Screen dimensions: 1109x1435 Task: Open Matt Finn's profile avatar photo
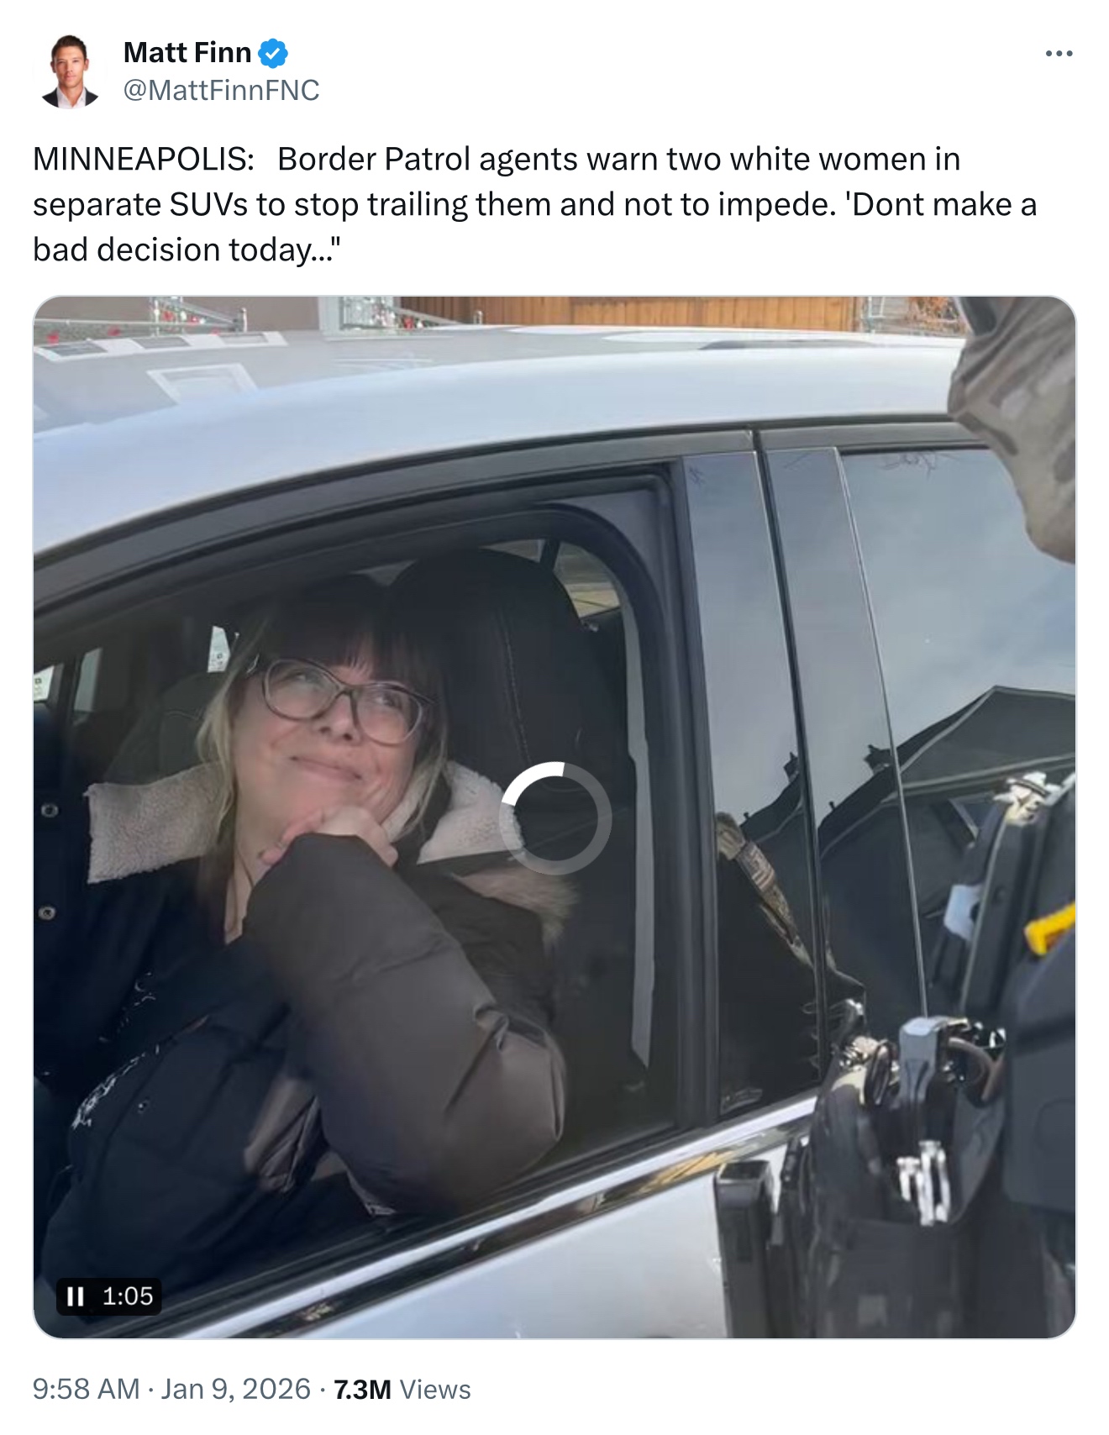(x=70, y=71)
